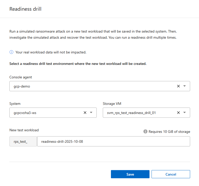Open the System dropdown arrow
Image resolution: width=199 pixels, height=186 pixels.
click(91, 113)
